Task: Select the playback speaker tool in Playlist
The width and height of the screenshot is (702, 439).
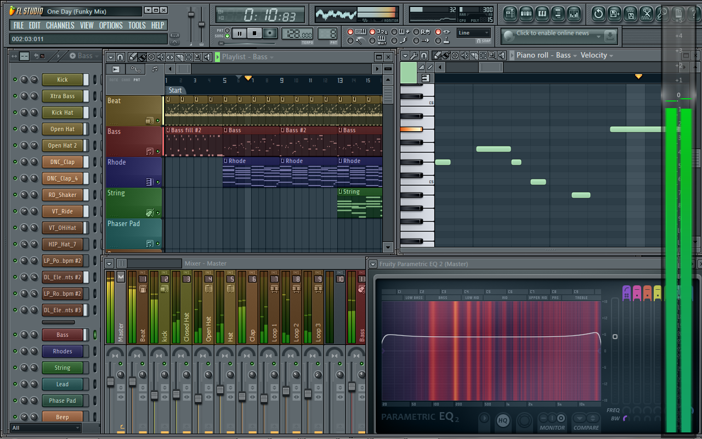Action: [x=207, y=57]
